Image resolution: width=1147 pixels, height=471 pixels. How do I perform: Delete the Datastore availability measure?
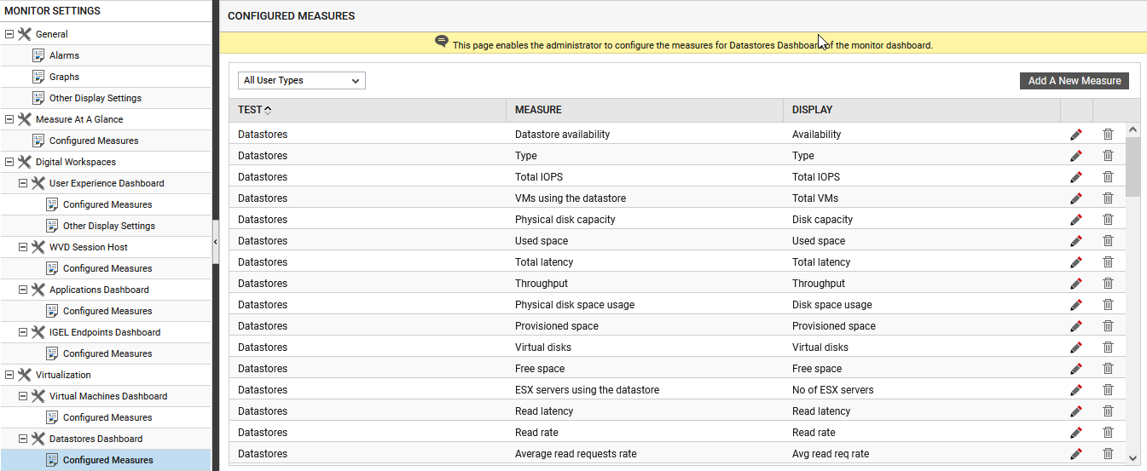pyautogui.click(x=1108, y=135)
